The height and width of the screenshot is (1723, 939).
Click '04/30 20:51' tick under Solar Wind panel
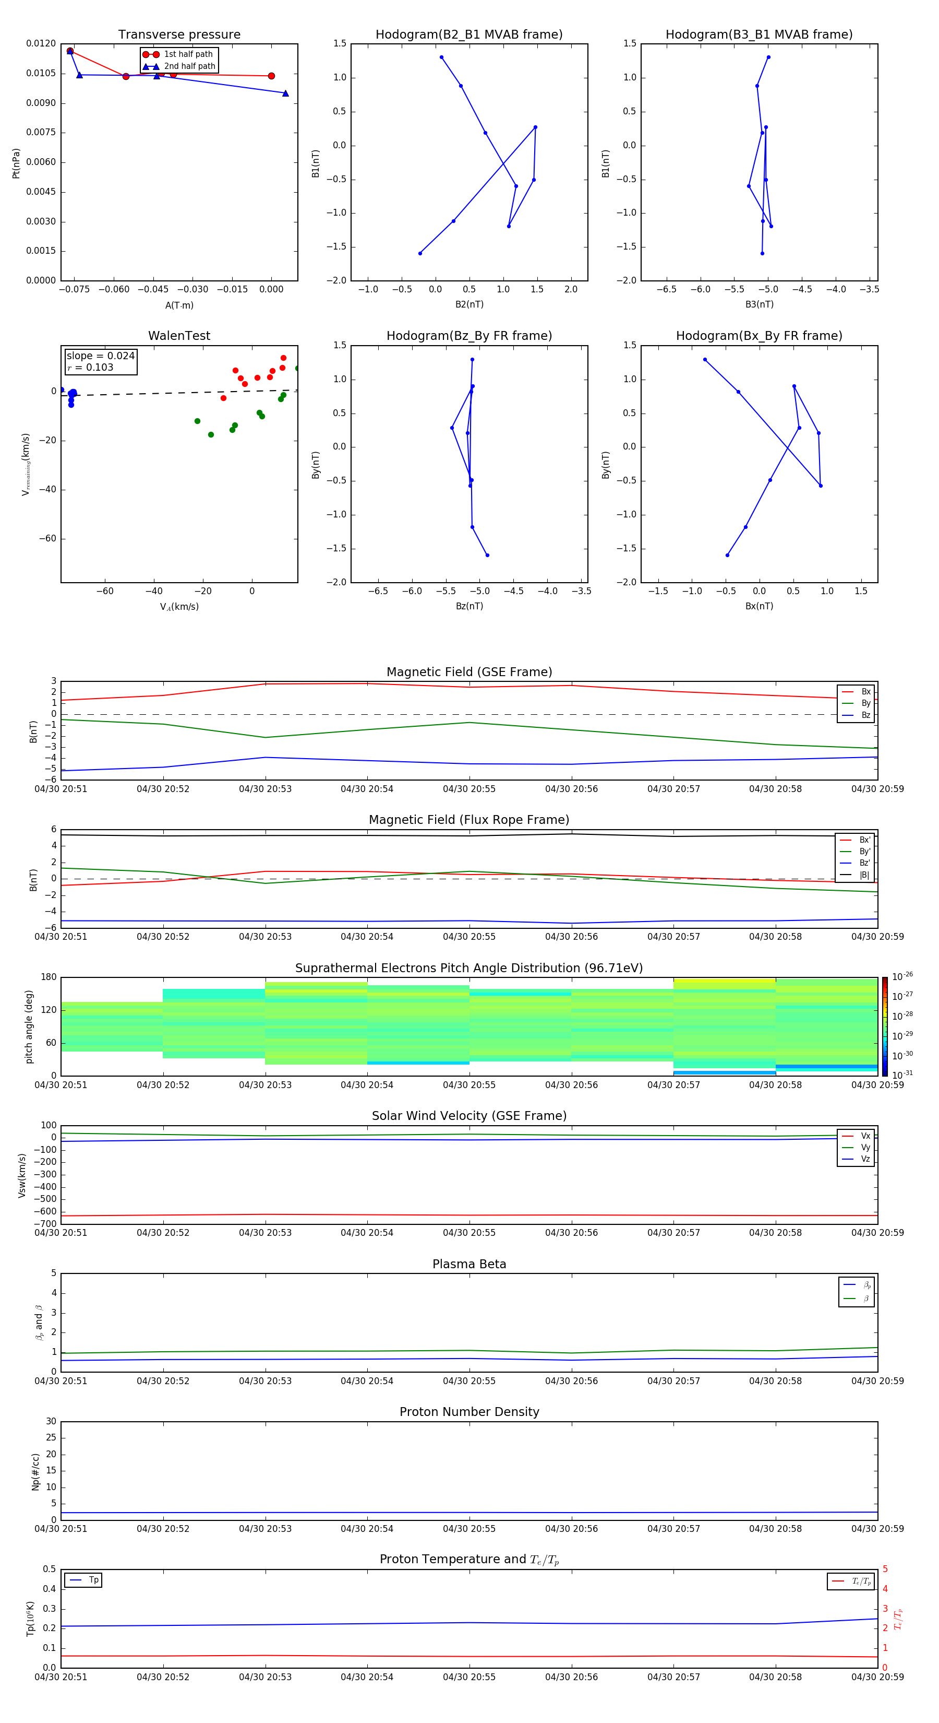[x=61, y=1233]
